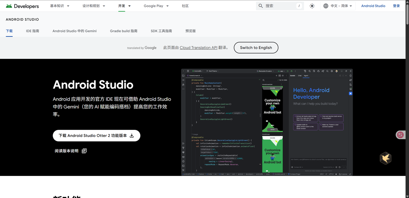Open the 预览版 tab
The height and width of the screenshot is (198, 409).
pyautogui.click(x=190, y=31)
